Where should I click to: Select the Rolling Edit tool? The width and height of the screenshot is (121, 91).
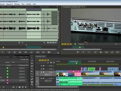32,66
